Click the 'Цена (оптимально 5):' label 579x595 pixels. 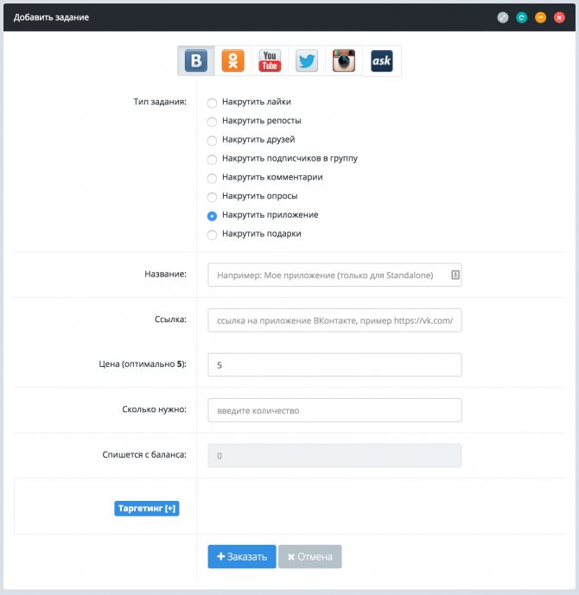(143, 364)
